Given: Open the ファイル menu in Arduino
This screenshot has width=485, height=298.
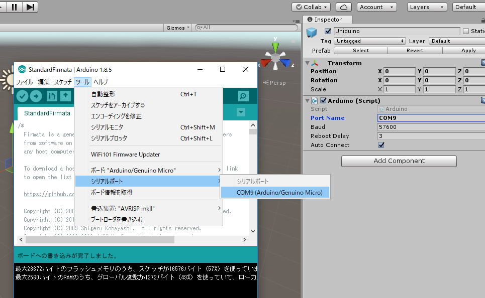Looking at the screenshot, I should (x=25, y=82).
